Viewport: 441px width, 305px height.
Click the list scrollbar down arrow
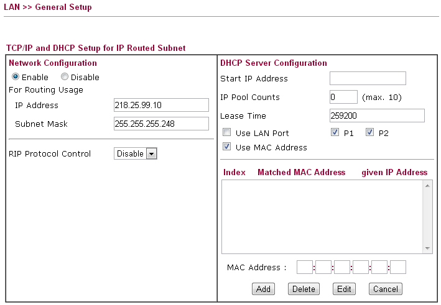427,248
